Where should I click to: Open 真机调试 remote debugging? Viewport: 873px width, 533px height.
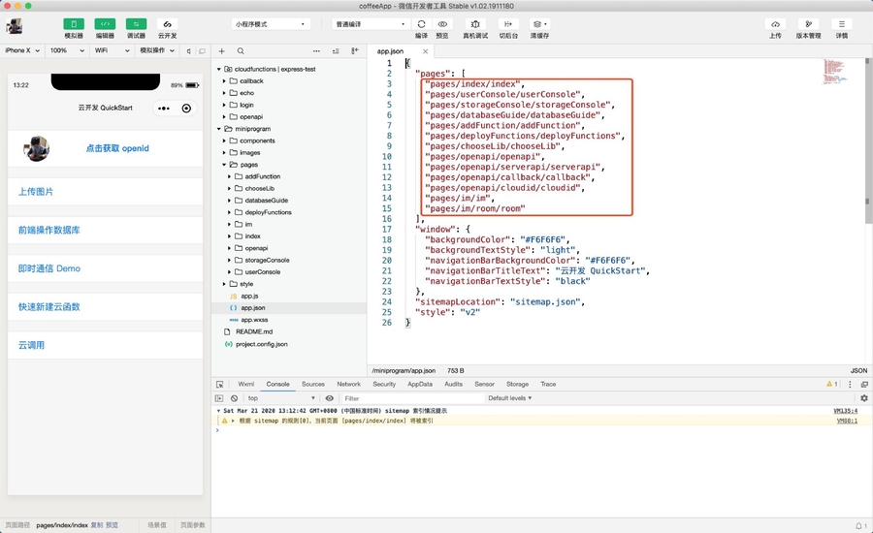[x=475, y=24]
